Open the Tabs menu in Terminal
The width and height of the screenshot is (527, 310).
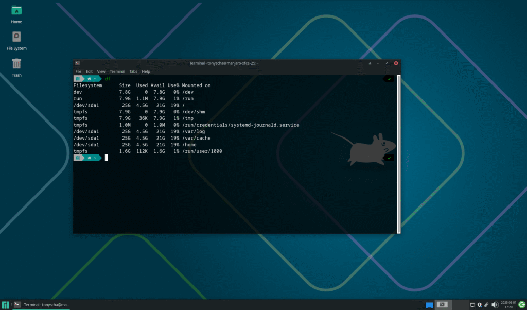click(x=133, y=71)
